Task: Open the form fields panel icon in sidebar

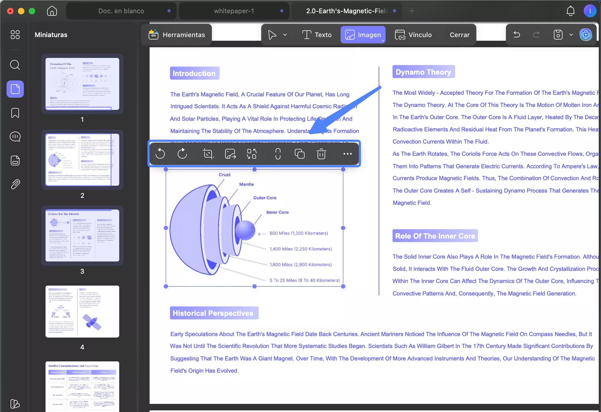Action: [15, 161]
